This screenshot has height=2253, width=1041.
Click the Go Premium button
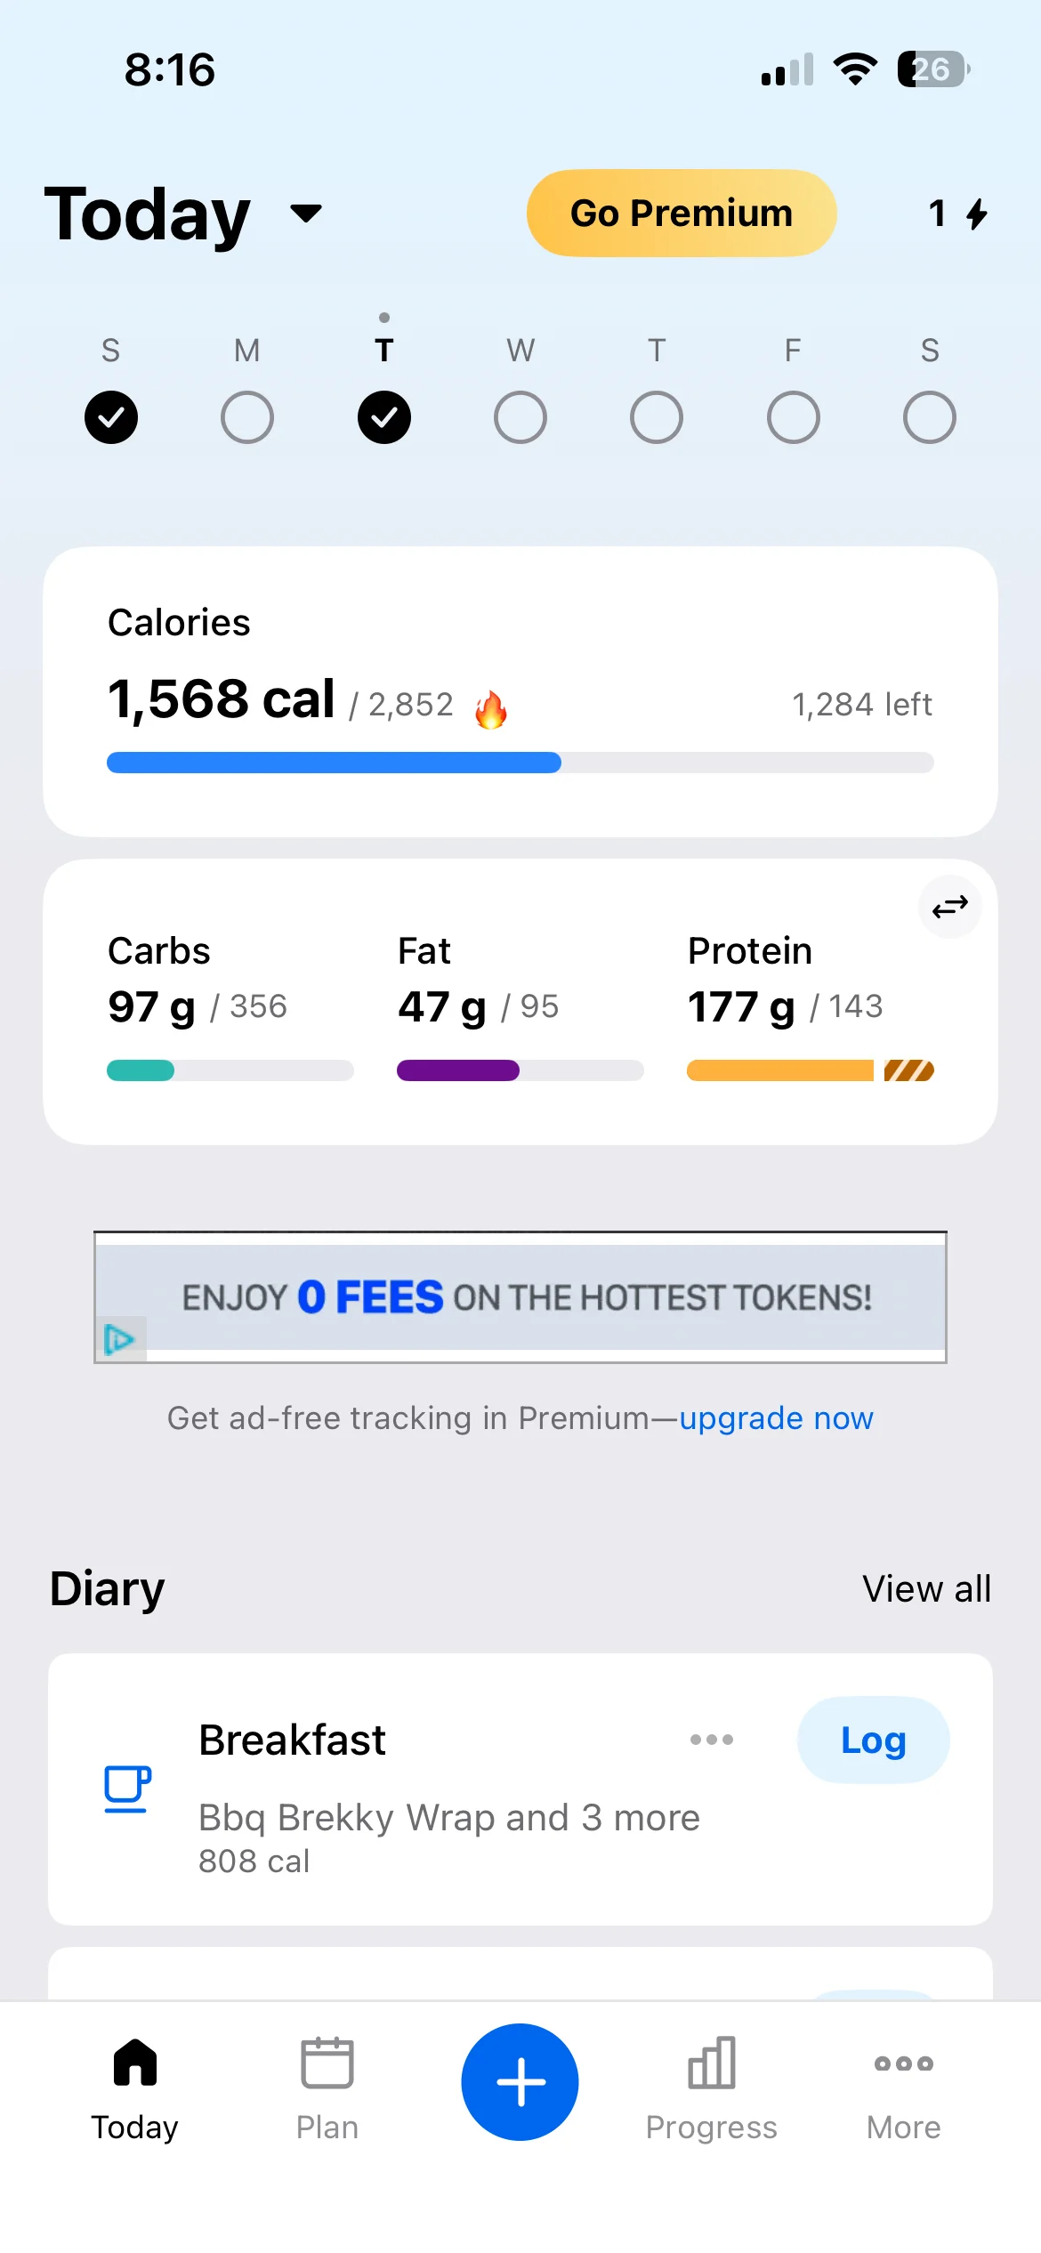(x=682, y=214)
